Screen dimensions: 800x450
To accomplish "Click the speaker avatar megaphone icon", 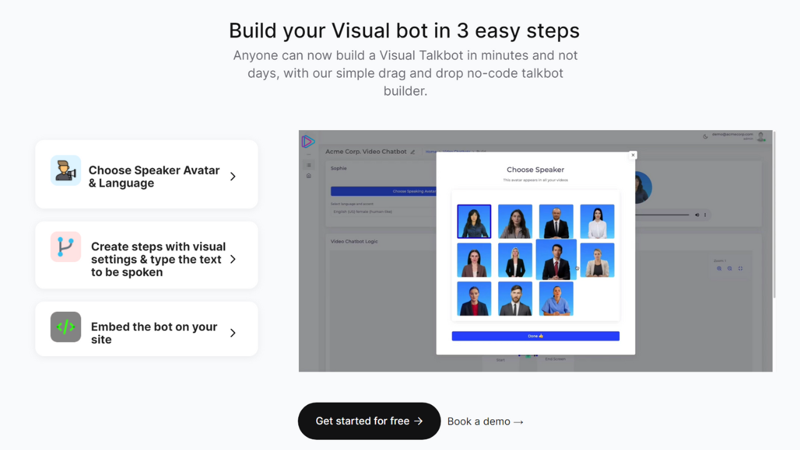I will (x=66, y=171).
